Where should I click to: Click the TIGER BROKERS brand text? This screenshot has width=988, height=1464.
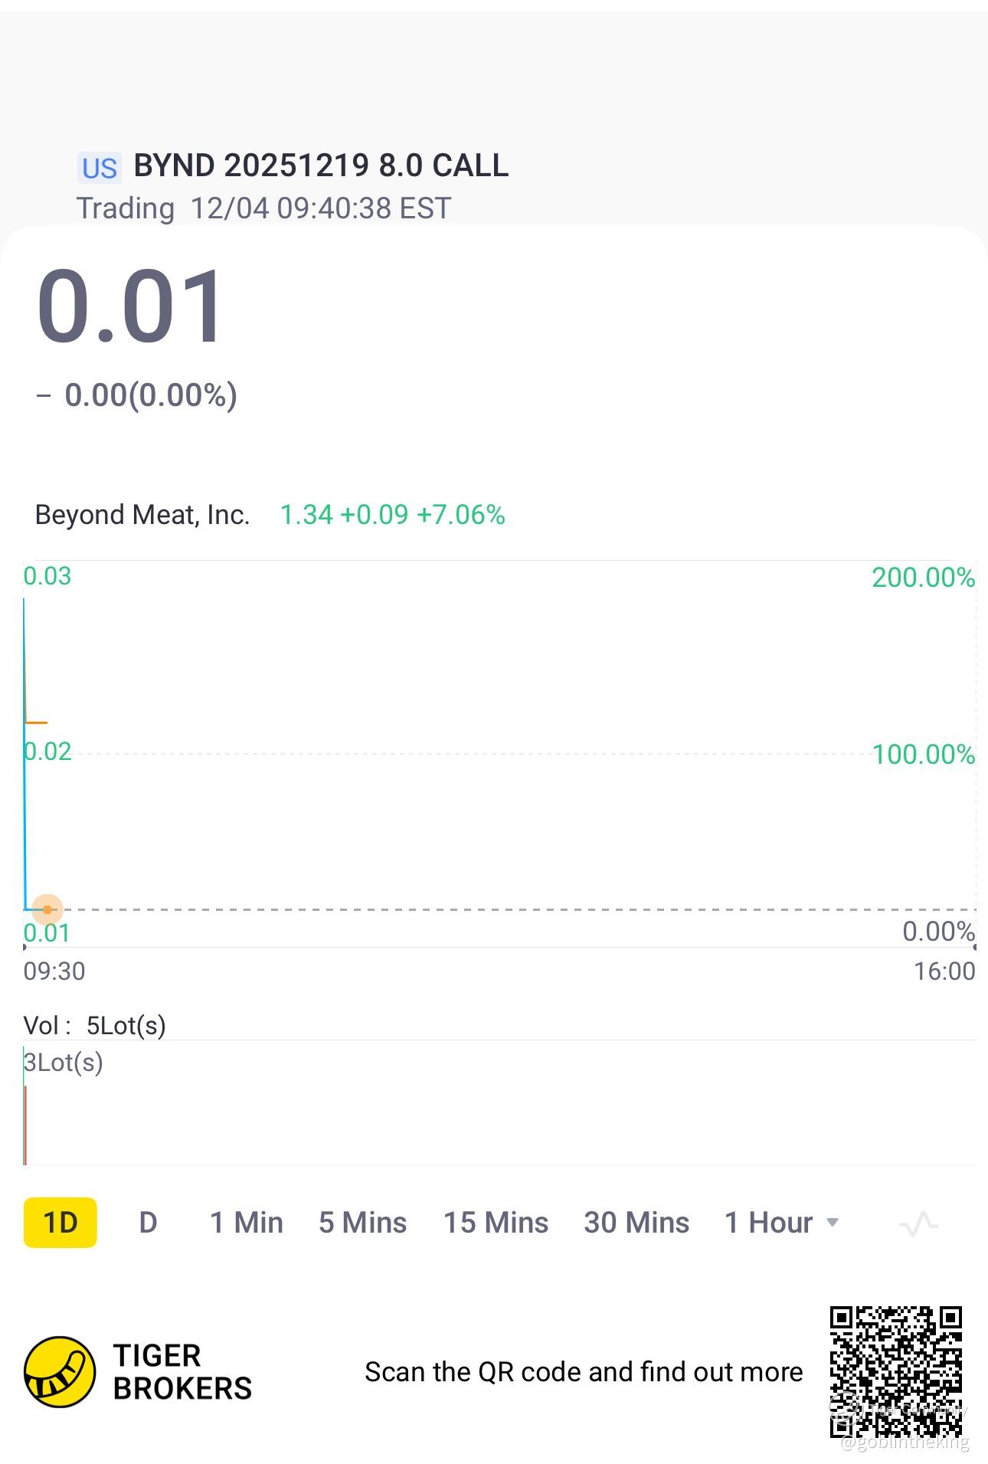pyautogui.click(x=182, y=1372)
